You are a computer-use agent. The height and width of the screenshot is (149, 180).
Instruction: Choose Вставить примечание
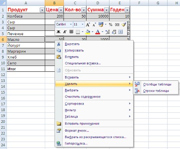[94, 124]
